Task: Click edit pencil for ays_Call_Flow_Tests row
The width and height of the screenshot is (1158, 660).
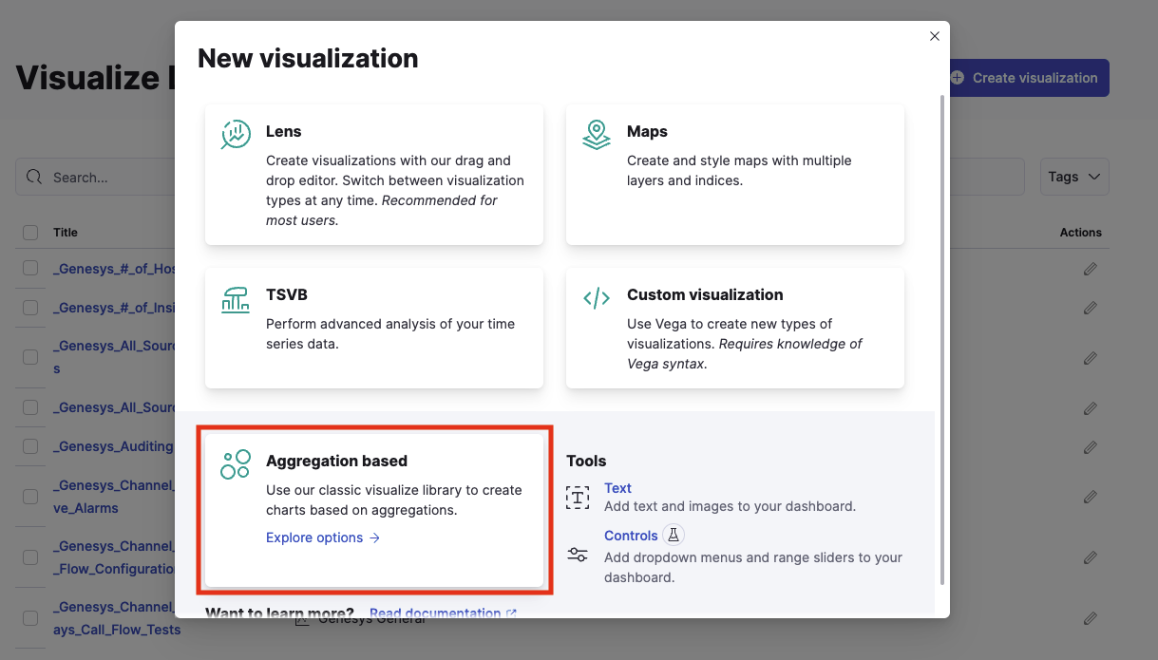Action: [x=1091, y=618]
